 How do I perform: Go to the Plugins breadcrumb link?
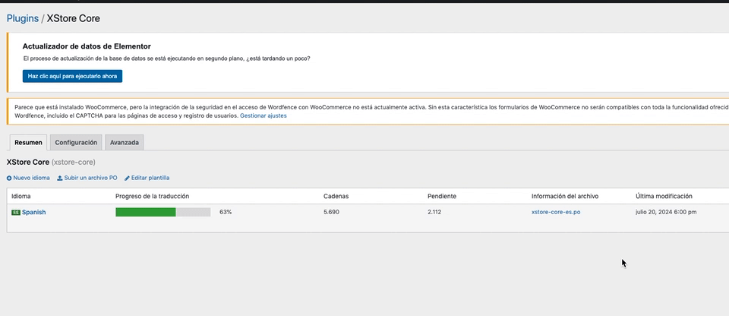tap(22, 18)
